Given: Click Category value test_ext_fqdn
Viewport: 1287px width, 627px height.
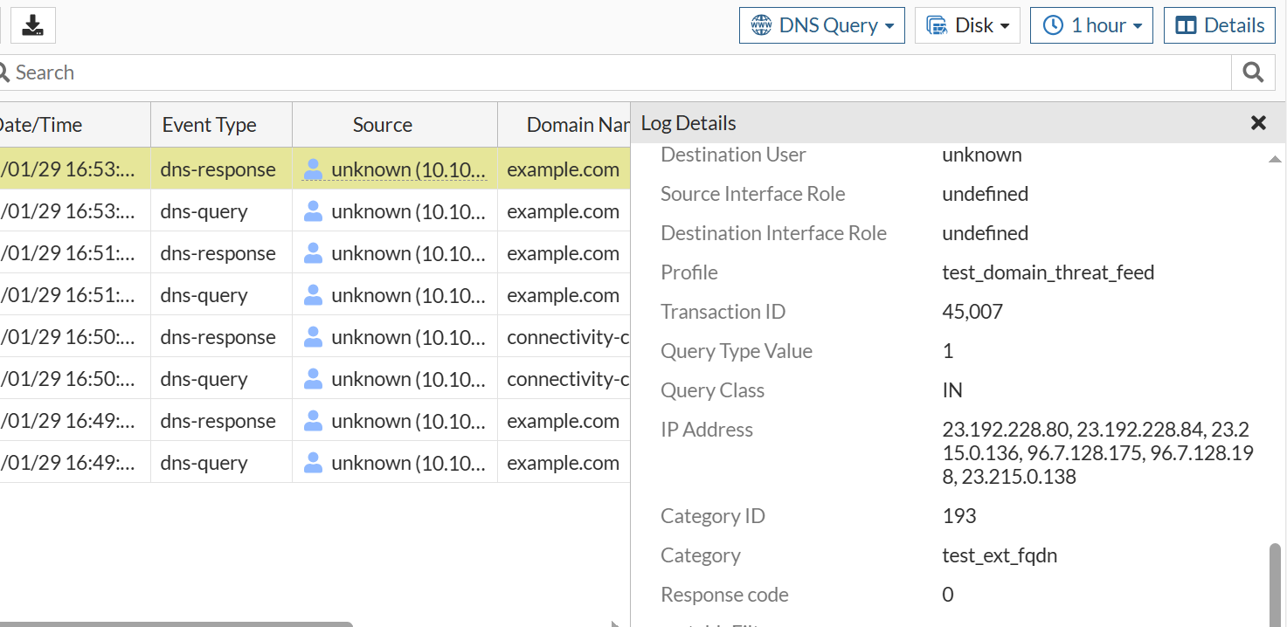Looking at the screenshot, I should pos(1000,555).
